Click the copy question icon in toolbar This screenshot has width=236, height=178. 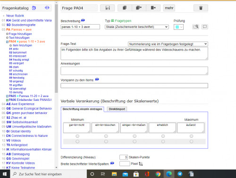coord(125,8)
